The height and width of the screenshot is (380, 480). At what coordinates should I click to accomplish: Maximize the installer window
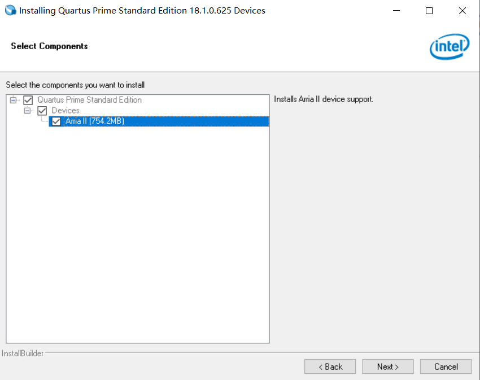pos(429,11)
